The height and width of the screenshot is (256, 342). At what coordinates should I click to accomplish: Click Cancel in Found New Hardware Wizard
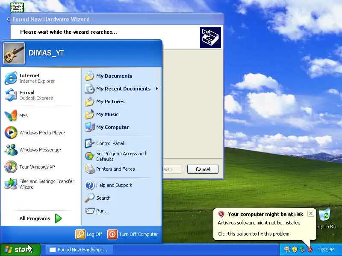203,169
